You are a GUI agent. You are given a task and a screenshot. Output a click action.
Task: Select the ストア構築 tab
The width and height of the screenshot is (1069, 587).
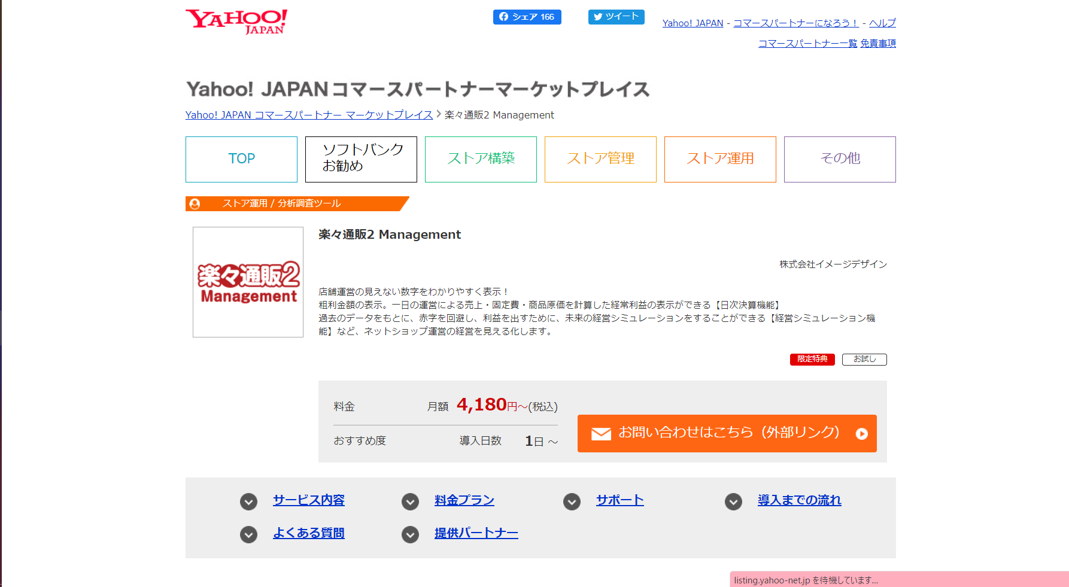[481, 159]
